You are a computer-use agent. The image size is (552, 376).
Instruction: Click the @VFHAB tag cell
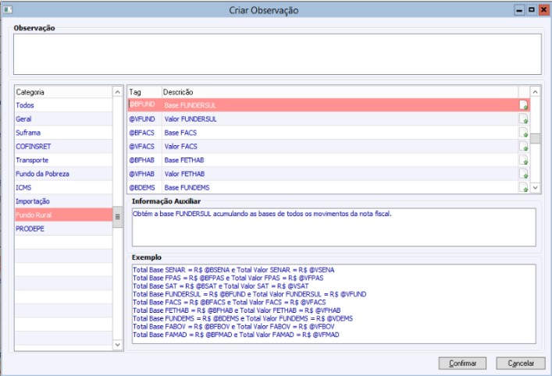(x=144, y=174)
